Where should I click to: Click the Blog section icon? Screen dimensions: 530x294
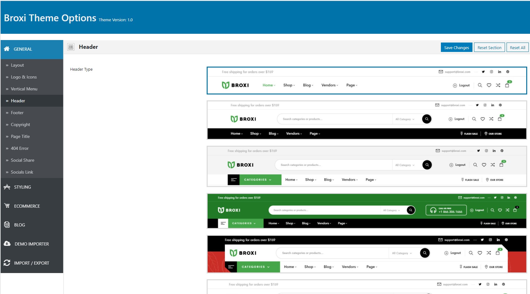point(7,225)
